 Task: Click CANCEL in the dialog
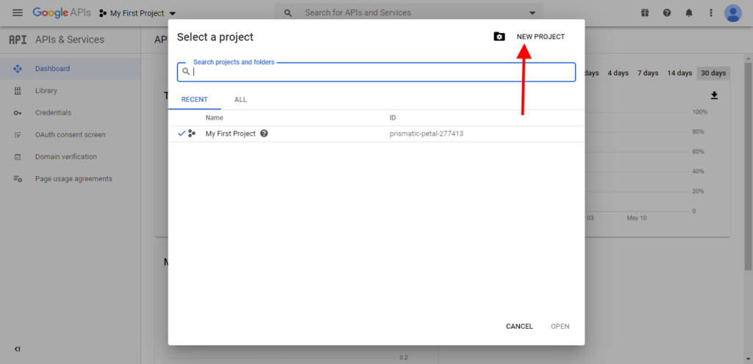[519, 326]
